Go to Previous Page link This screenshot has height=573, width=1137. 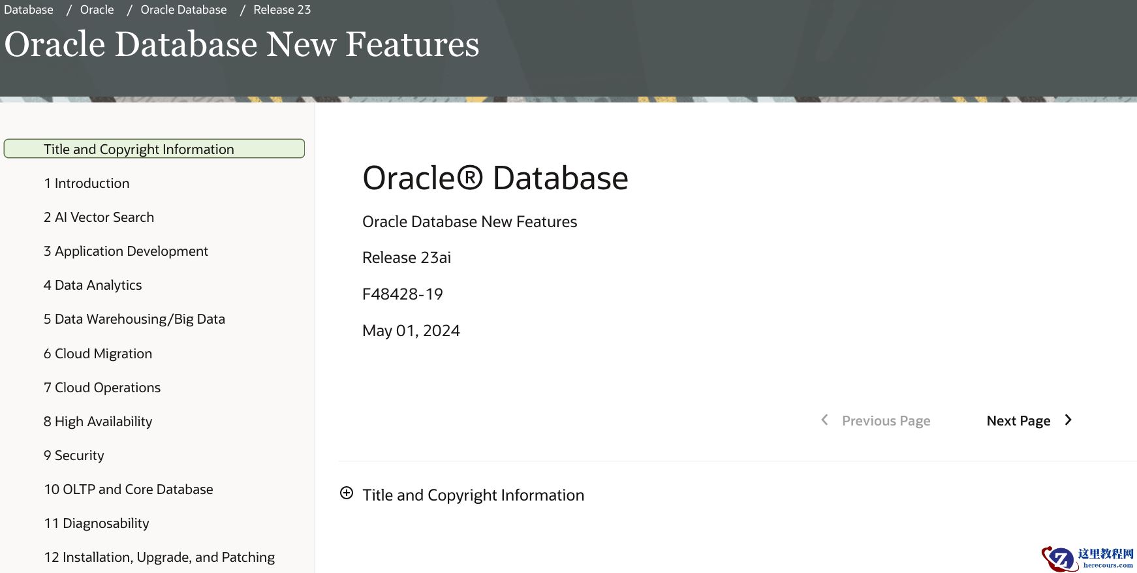pos(886,421)
